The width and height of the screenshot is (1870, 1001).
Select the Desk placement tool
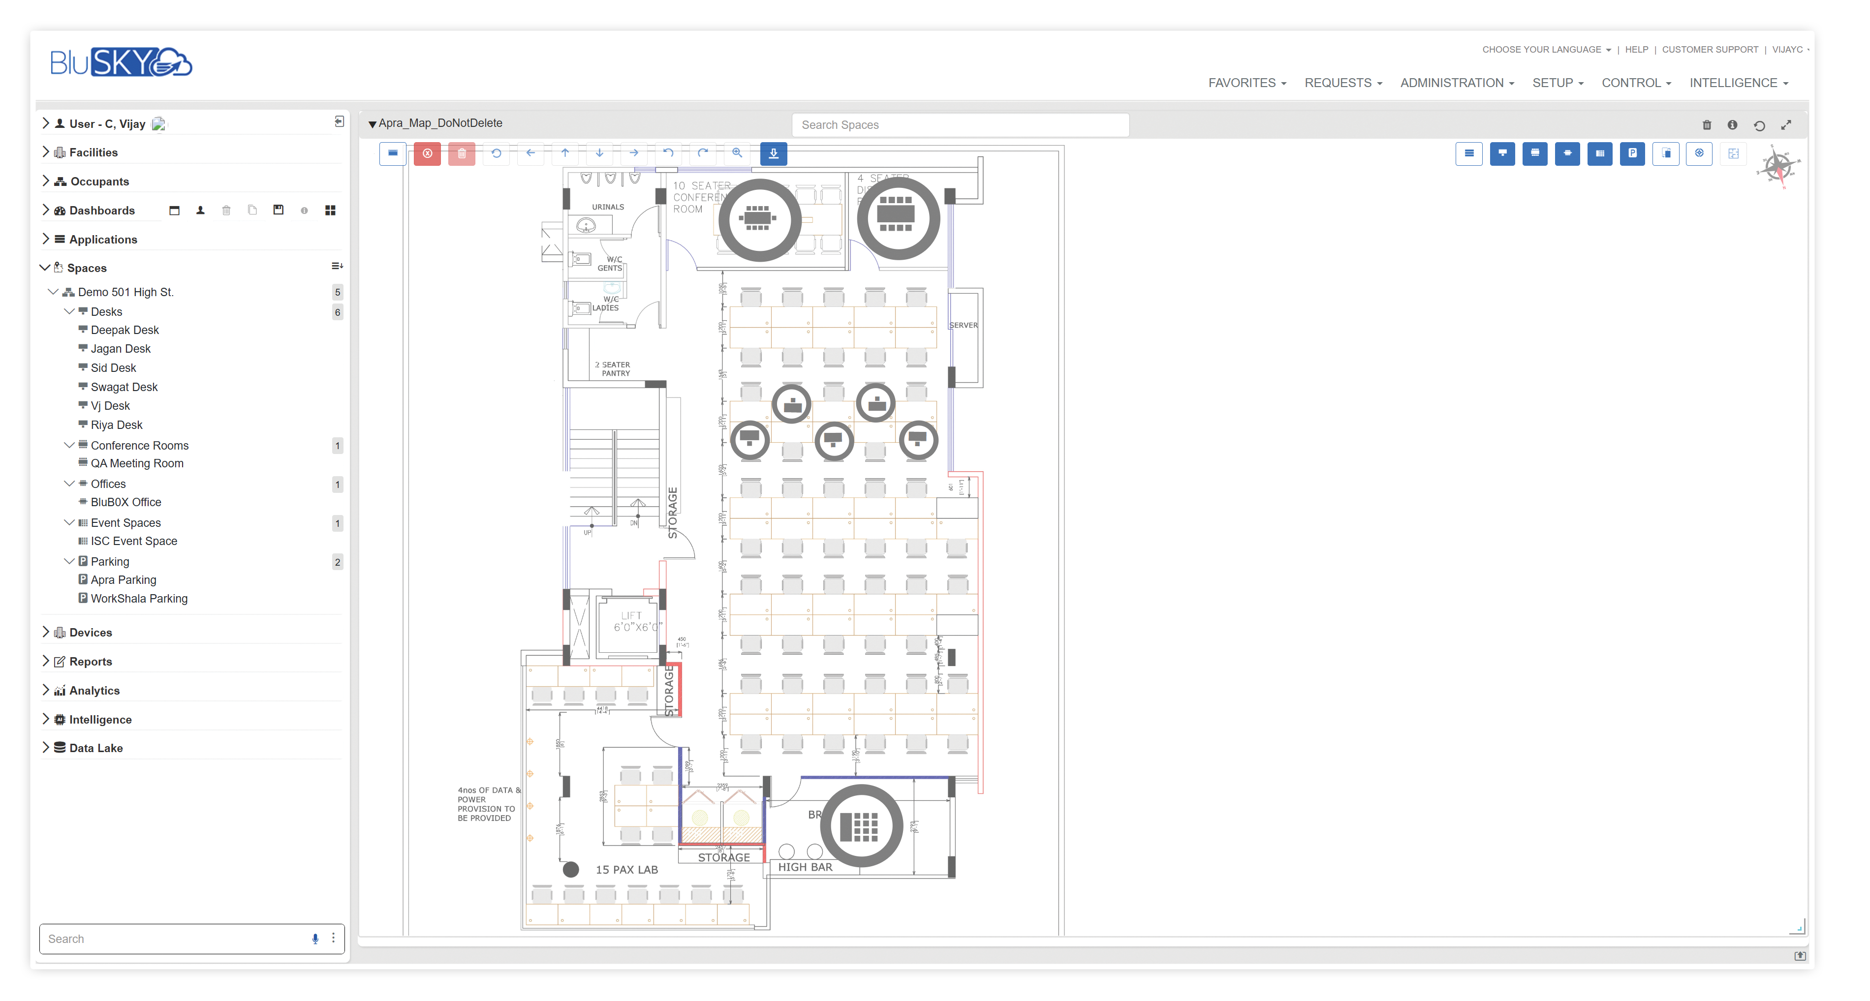click(x=1502, y=153)
